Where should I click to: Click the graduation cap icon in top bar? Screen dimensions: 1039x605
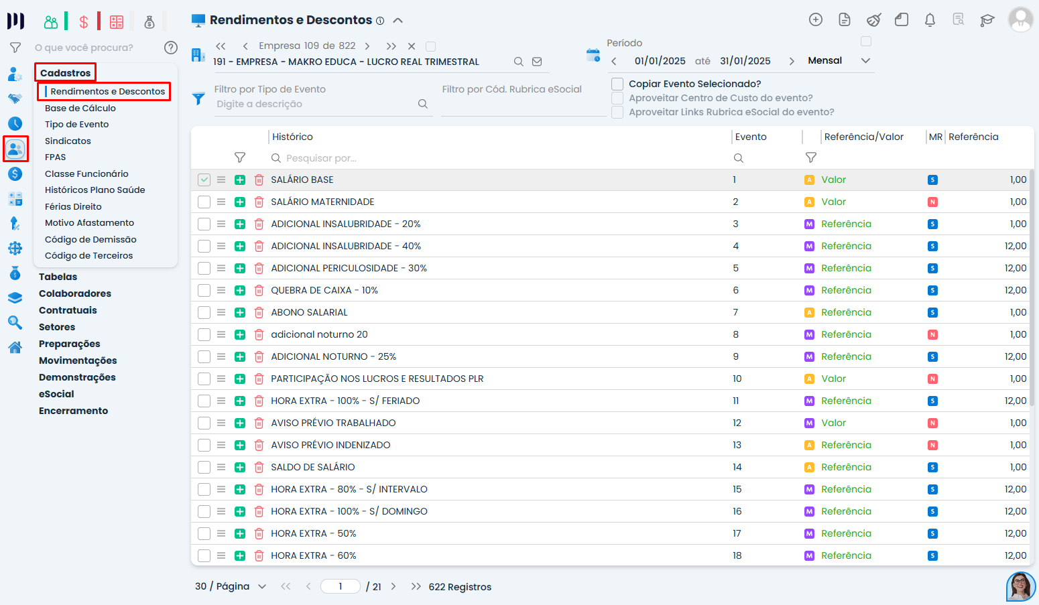pos(987,20)
